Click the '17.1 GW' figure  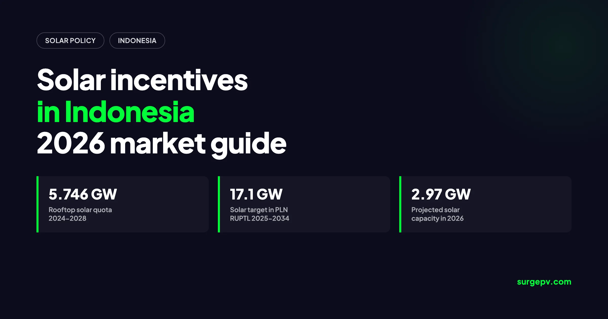[256, 194]
